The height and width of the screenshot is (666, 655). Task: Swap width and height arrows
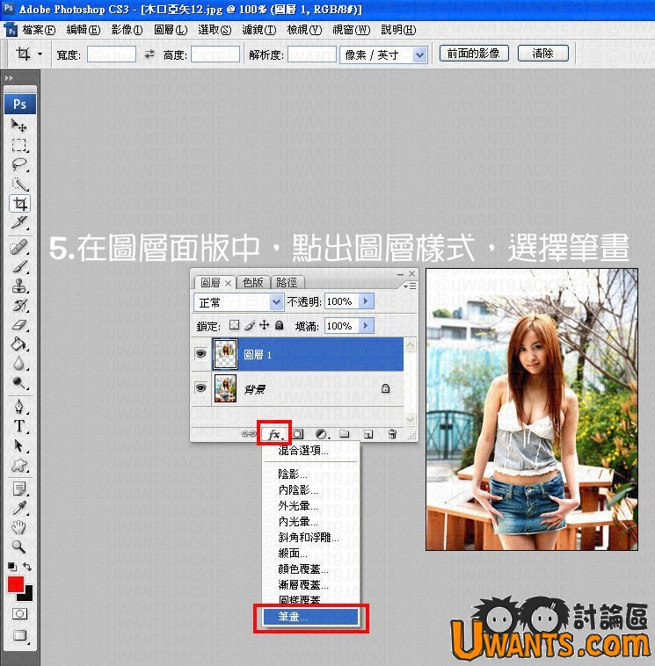click(x=149, y=54)
